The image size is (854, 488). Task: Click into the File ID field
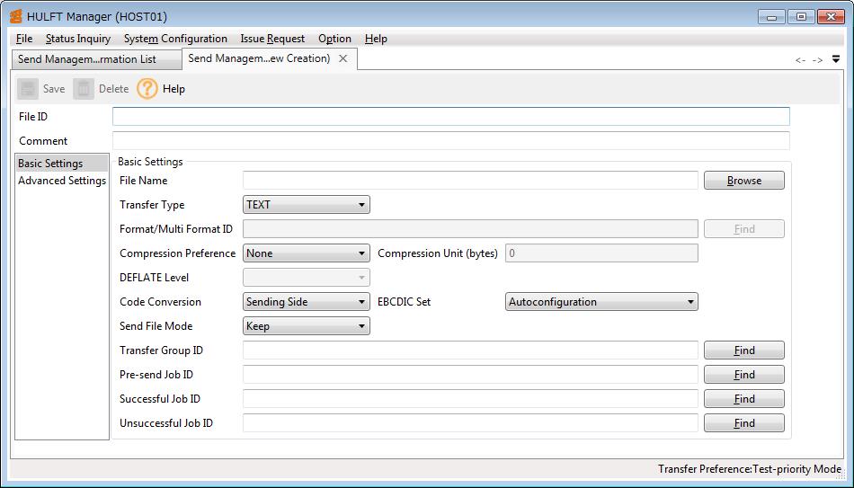point(451,117)
